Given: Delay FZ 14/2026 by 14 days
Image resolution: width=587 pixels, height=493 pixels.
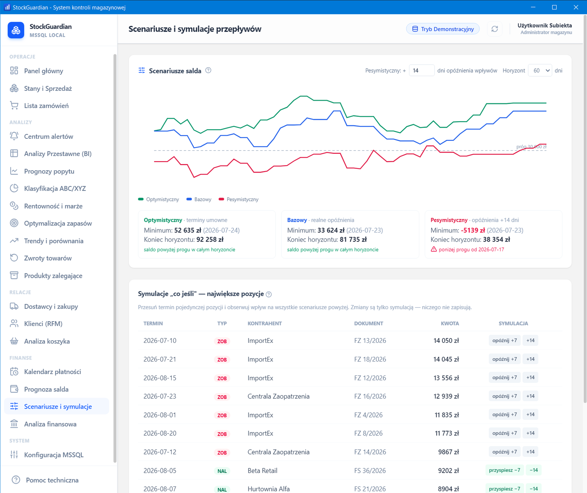Looking at the screenshot, I should coord(531,452).
